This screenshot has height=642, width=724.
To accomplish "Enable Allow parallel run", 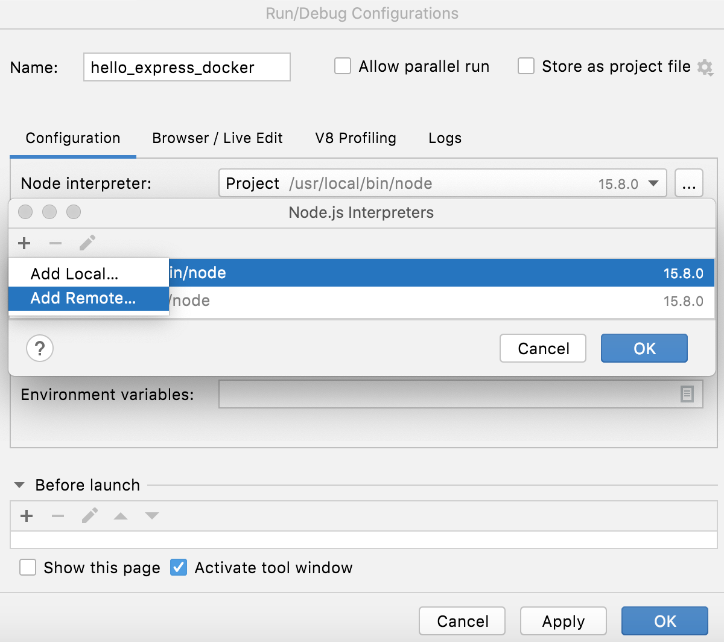I will click(342, 66).
